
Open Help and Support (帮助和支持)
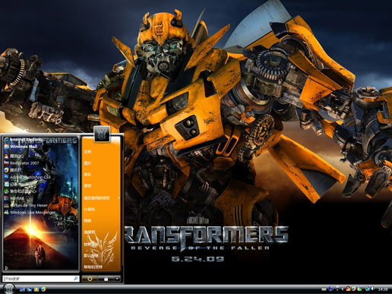click(x=93, y=267)
